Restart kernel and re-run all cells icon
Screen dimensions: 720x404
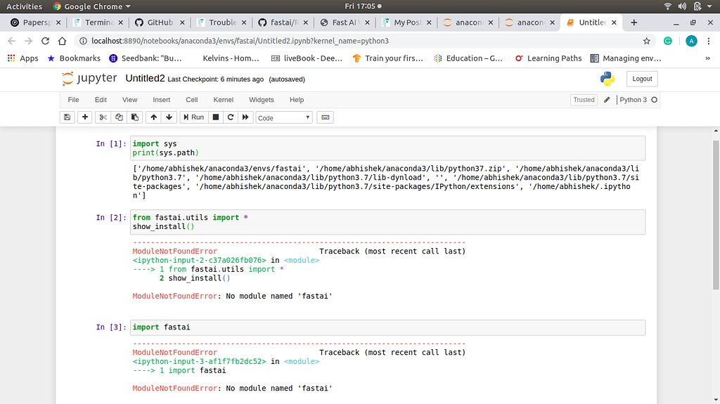click(x=245, y=117)
